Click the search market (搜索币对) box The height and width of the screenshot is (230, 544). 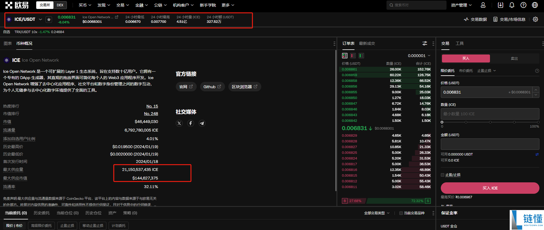417,5
